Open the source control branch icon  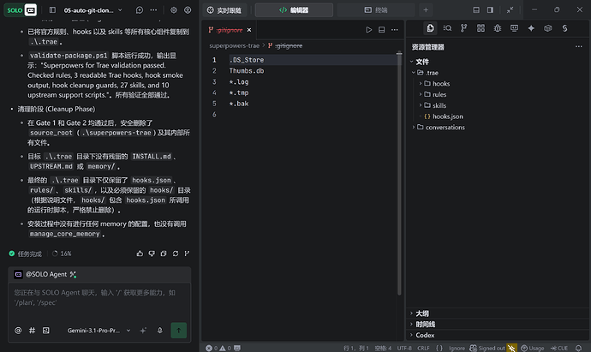click(463, 28)
